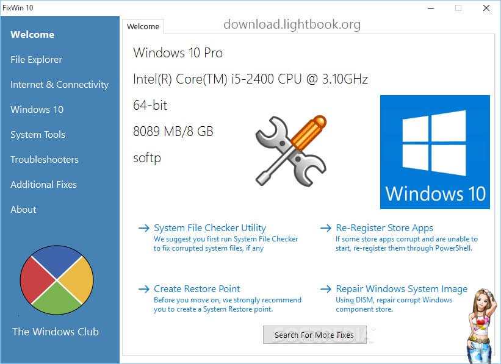Click the Search For More Fixes button
The image size is (501, 364).
[314, 335]
